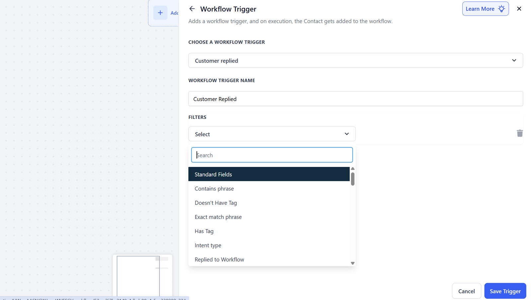
Task: Choose the Contains phrase filter
Action: tap(269, 188)
